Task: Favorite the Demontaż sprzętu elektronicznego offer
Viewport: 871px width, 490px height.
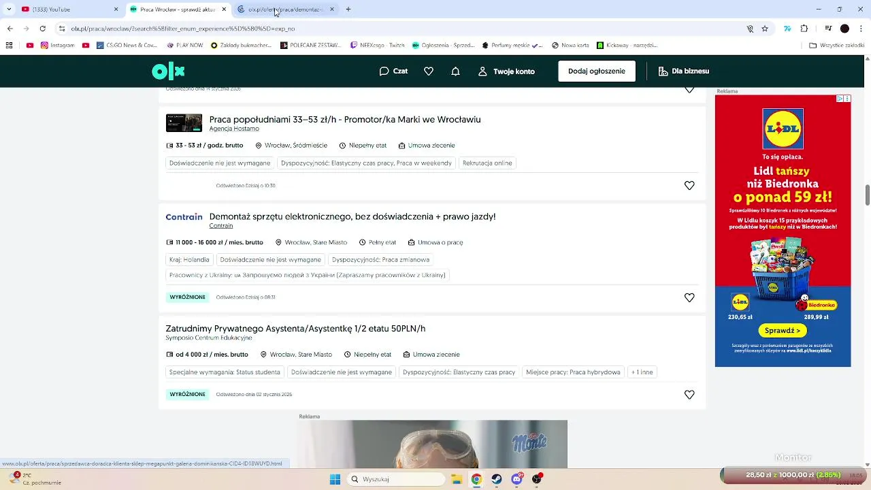Action: (689, 297)
